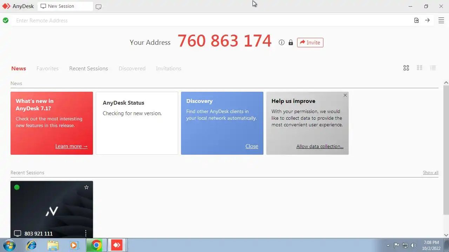Viewport: 449px width, 252px height.
Task: Switch to list view
Action: (x=433, y=68)
